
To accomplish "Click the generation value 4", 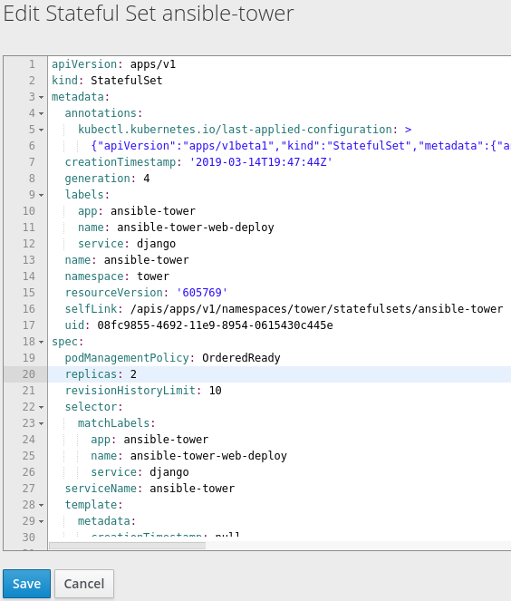I will coord(147,179).
